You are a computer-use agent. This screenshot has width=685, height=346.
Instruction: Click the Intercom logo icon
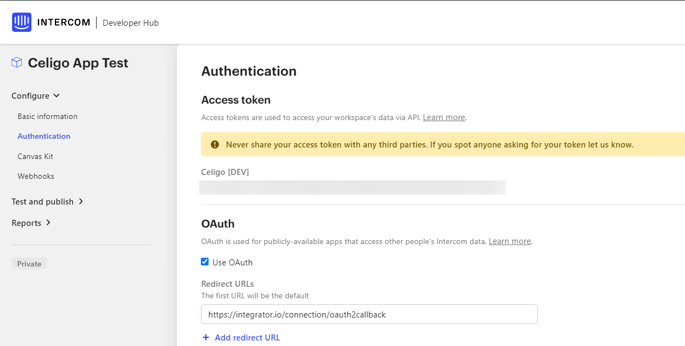[x=21, y=22]
